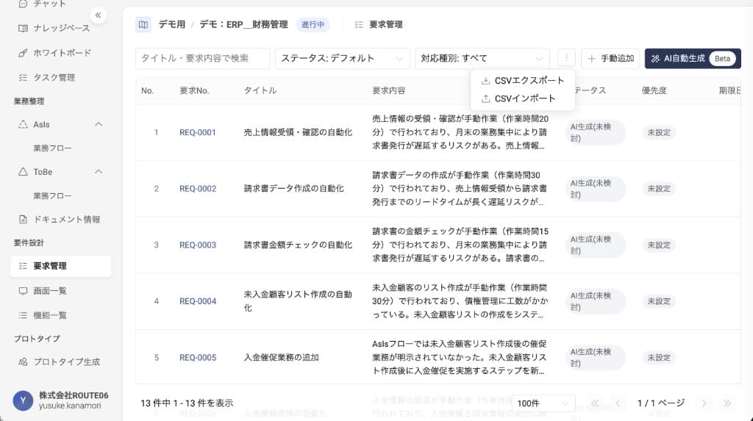The width and height of the screenshot is (753, 421).
Task: Open requirement REQ-0005
Action: point(198,358)
